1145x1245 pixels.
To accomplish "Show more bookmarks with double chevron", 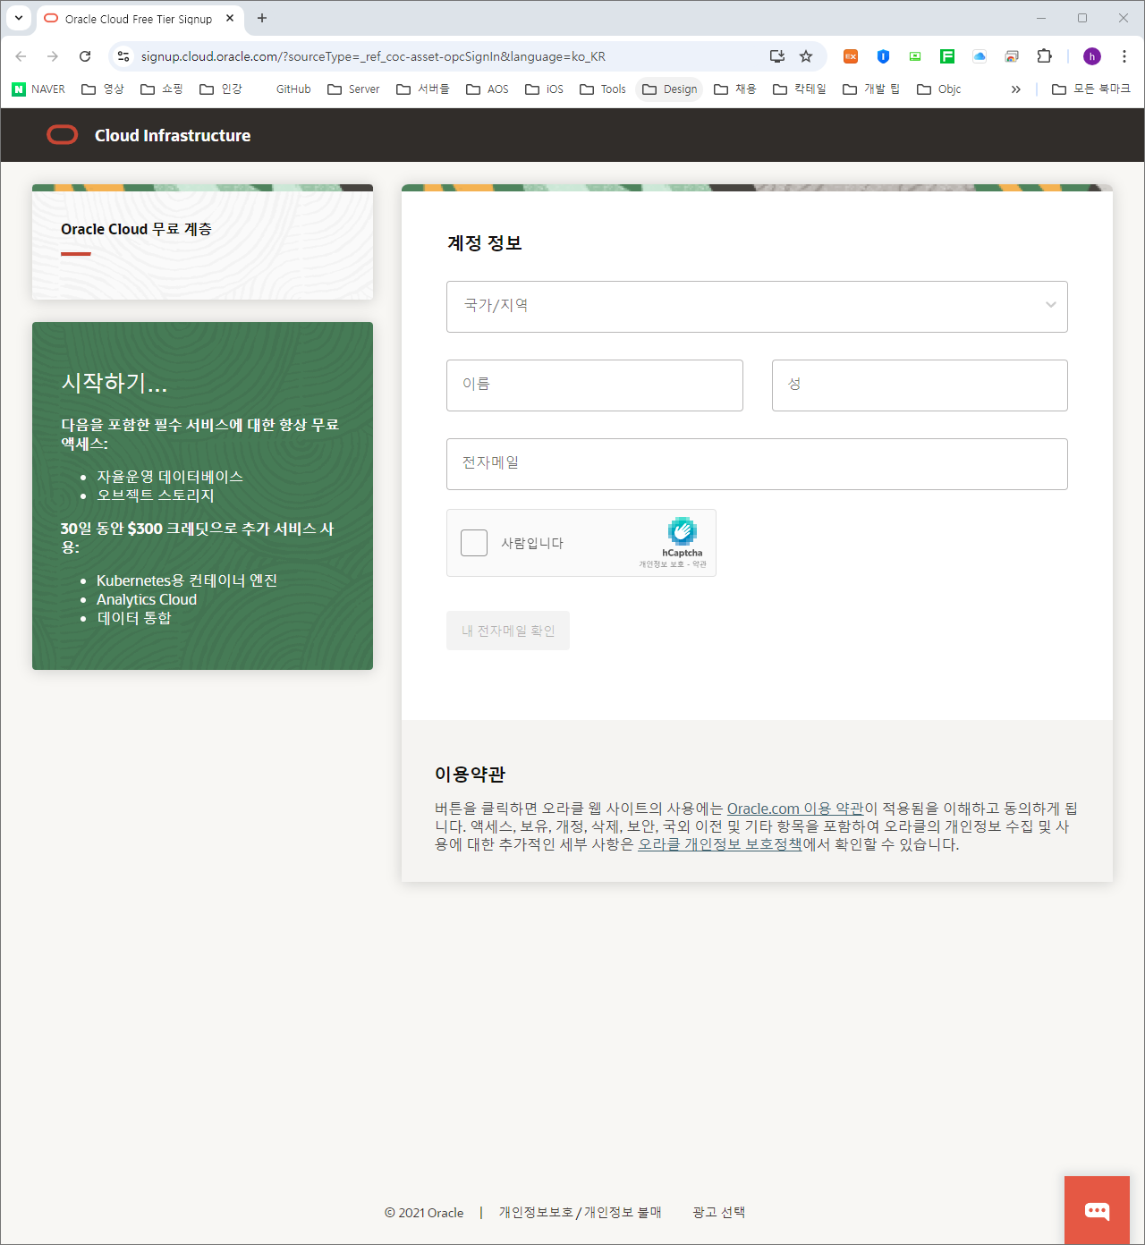I will point(1016,89).
